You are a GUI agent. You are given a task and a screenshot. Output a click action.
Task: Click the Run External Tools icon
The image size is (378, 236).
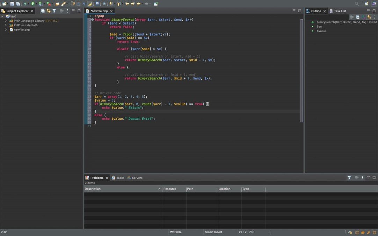click(49, 3)
